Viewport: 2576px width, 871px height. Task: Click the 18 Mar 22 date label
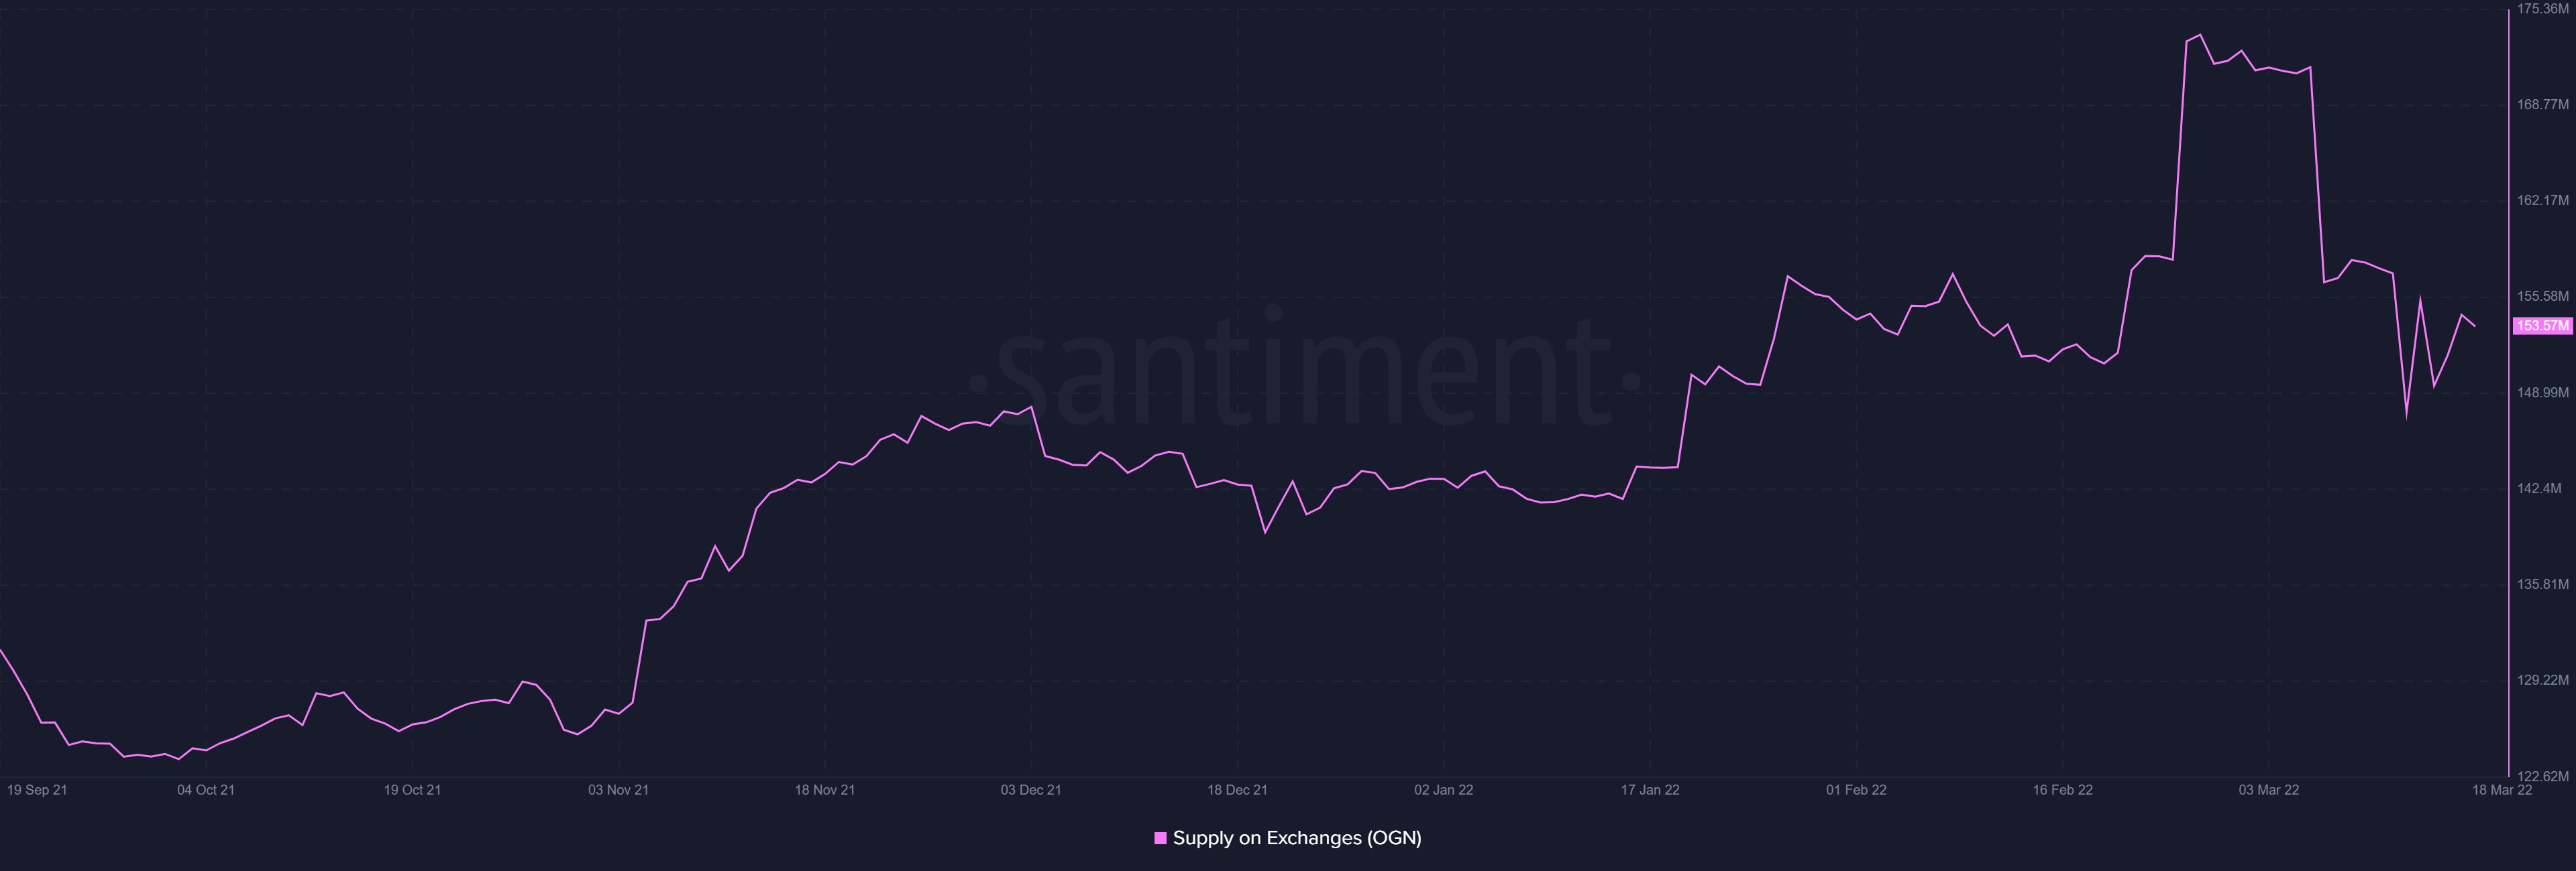click(2501, 790)
